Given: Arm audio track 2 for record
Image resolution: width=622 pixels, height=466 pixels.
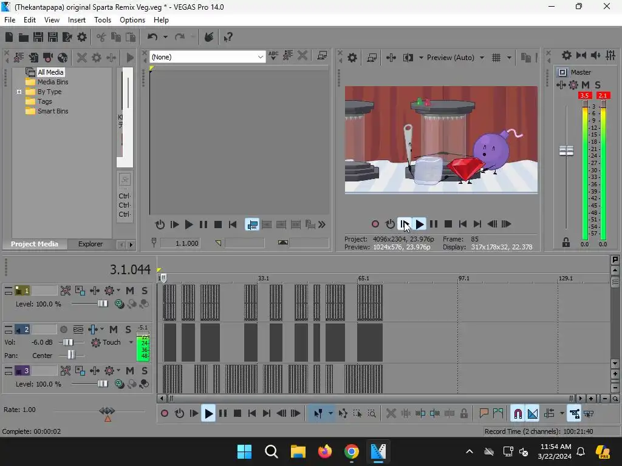Looking at the screenshot, I should [x=63, y=329].
